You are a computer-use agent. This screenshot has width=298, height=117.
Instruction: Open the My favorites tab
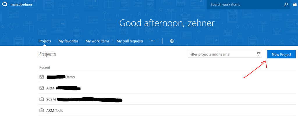(68, 41)
